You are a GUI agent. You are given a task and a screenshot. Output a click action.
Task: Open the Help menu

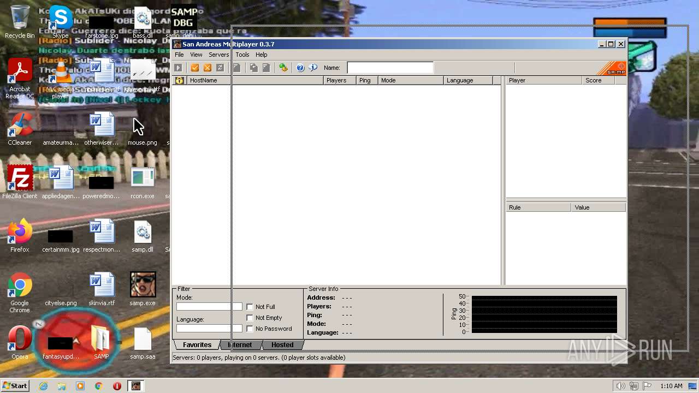[x=261, y=55]
